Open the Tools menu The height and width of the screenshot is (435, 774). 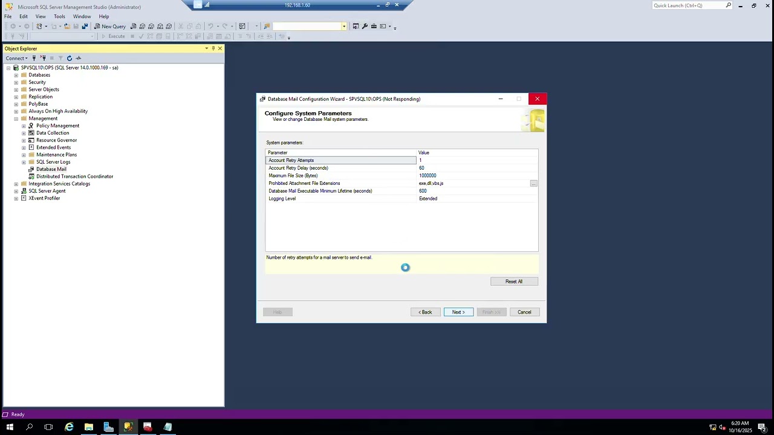click(59, 16)
